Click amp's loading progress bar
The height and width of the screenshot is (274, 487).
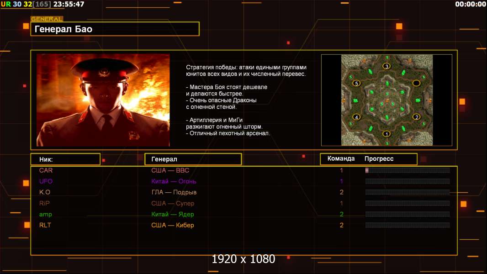[408, 214]
